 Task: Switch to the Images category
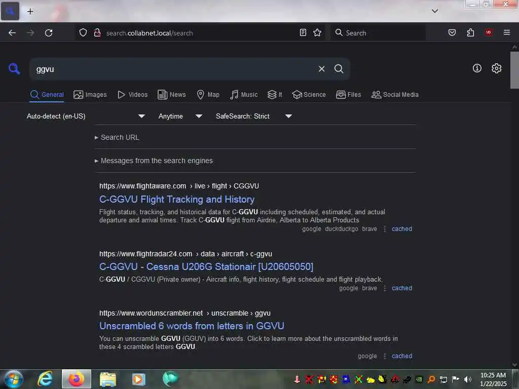90,95
